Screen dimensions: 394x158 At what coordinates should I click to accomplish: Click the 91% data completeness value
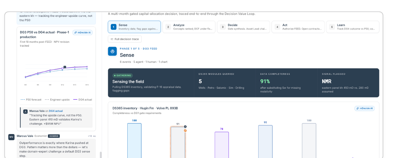tap(265, 81)
